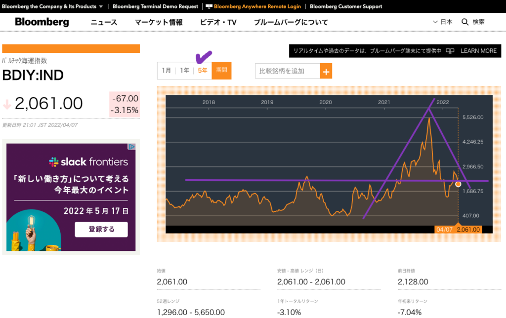Click the 04/07 date label on chart
506x318 pixels.
coord(444,230)
